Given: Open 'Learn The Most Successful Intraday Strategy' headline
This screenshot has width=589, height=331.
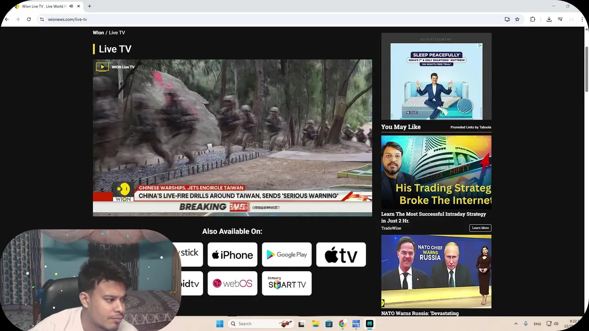Looking at the screenshot, I should [x=433, y=217].
